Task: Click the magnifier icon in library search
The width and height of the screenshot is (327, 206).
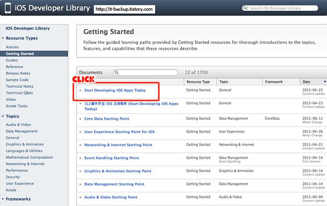Action: tap(245, 8)
